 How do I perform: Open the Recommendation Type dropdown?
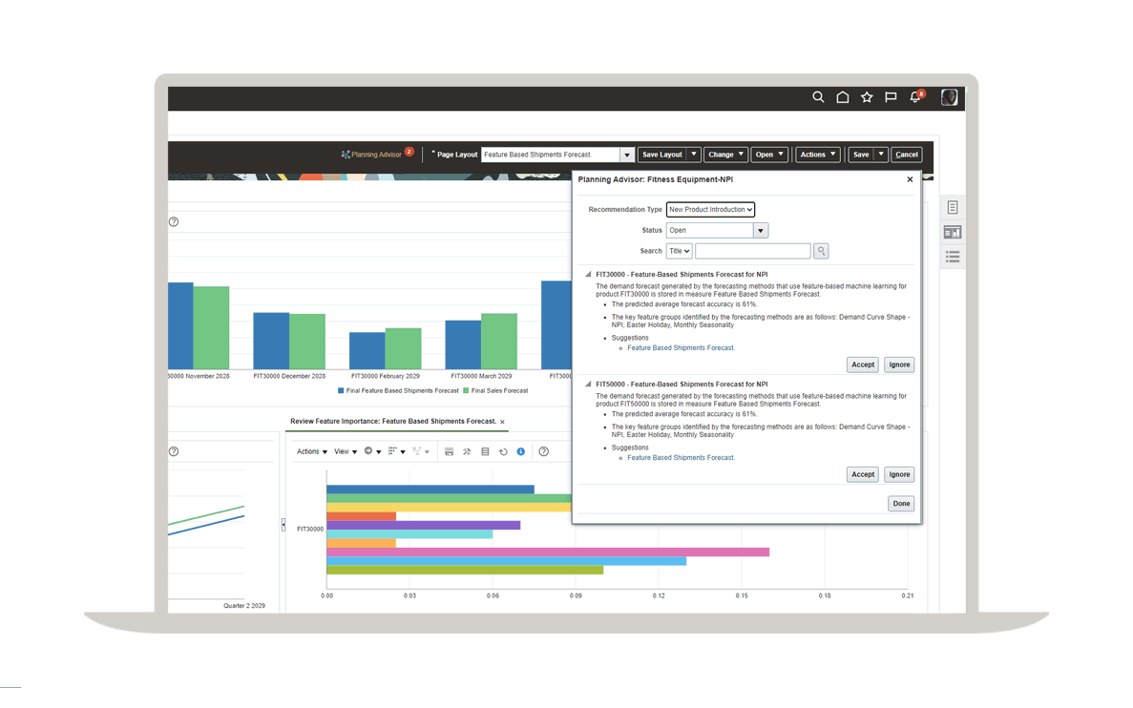pyautogui.click(x=710, y=210)
